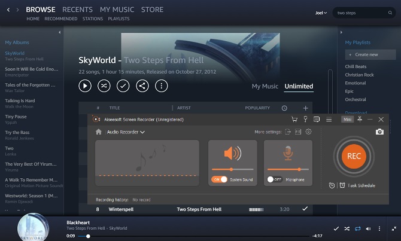Go back with the left arrow

coord(8,10)
